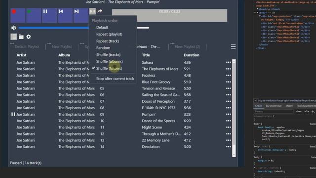Open the dots menu above Default Playlist tab

[x=12, y=43]
